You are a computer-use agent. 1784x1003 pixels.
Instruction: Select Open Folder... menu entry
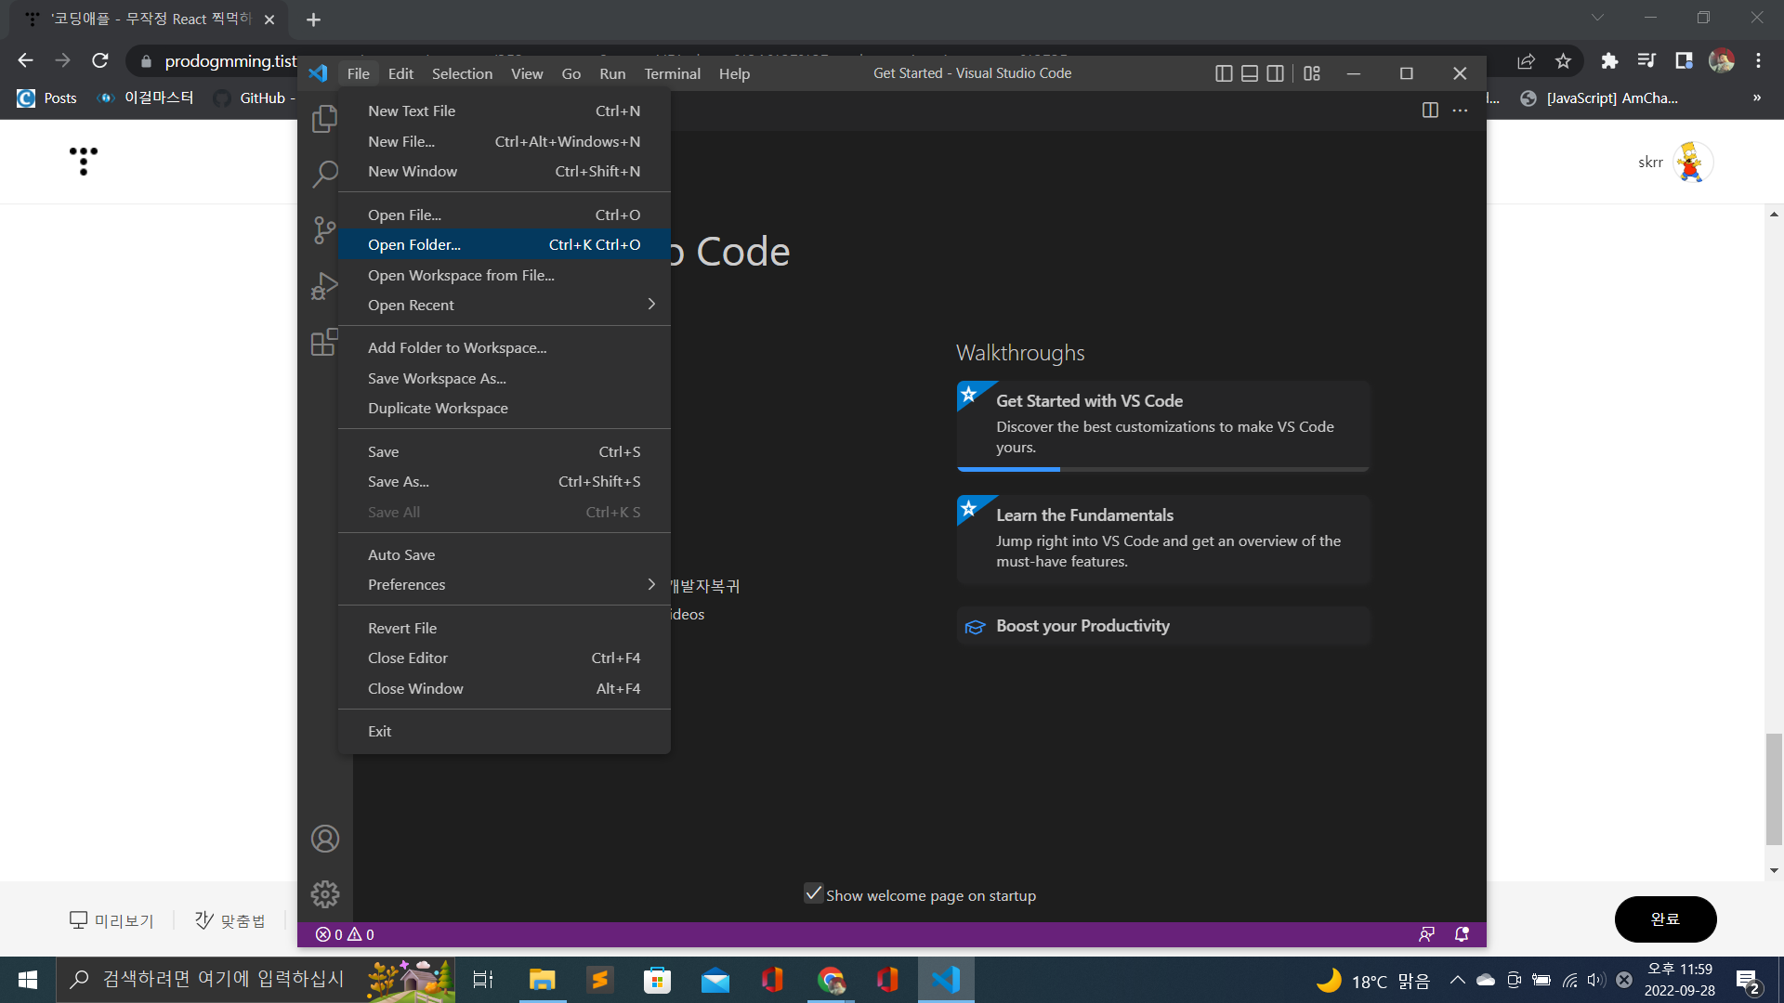[x=504, y=244]
